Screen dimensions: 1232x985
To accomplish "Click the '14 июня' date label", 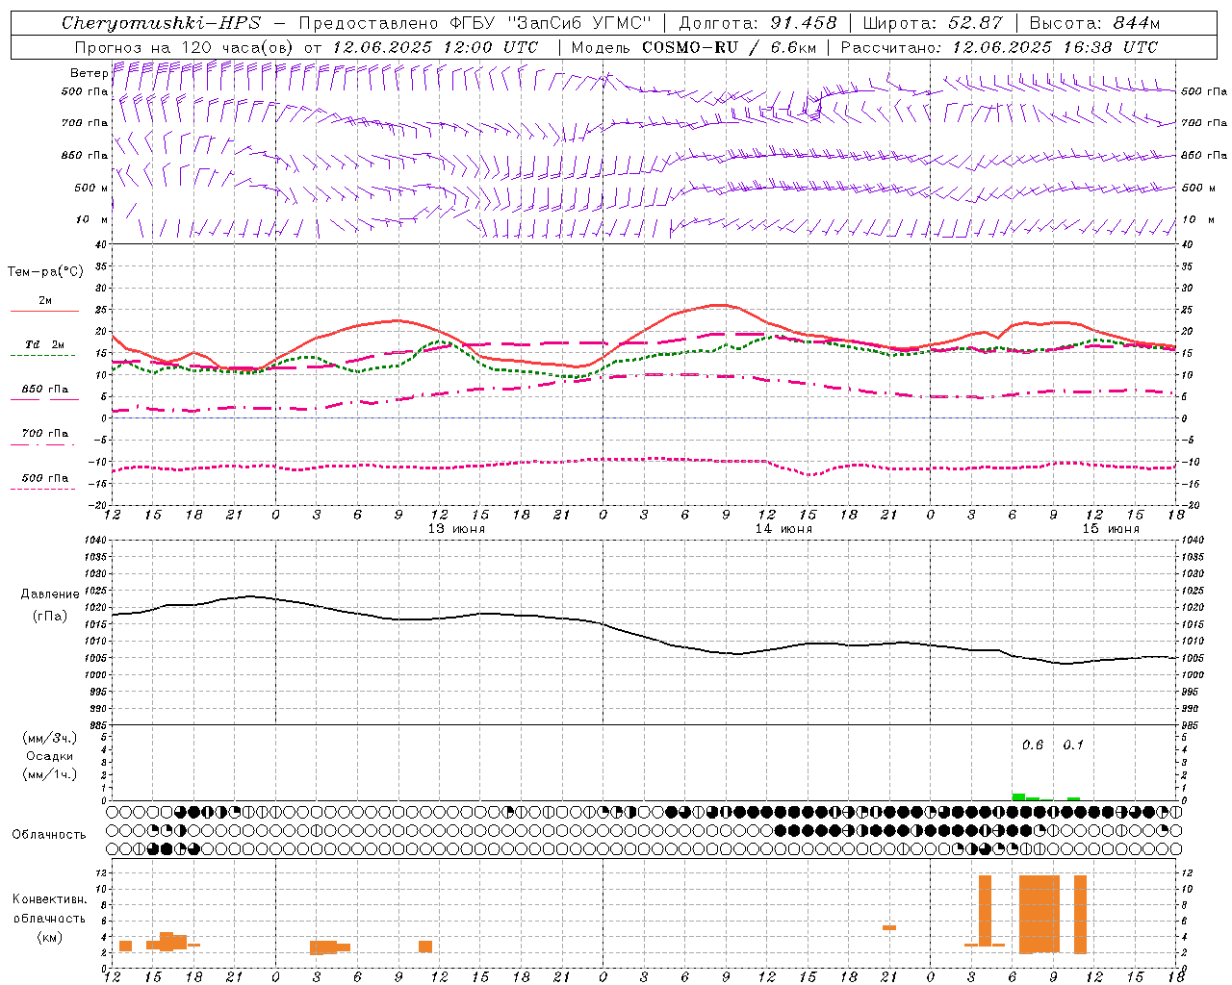I will tap(783, 529).
